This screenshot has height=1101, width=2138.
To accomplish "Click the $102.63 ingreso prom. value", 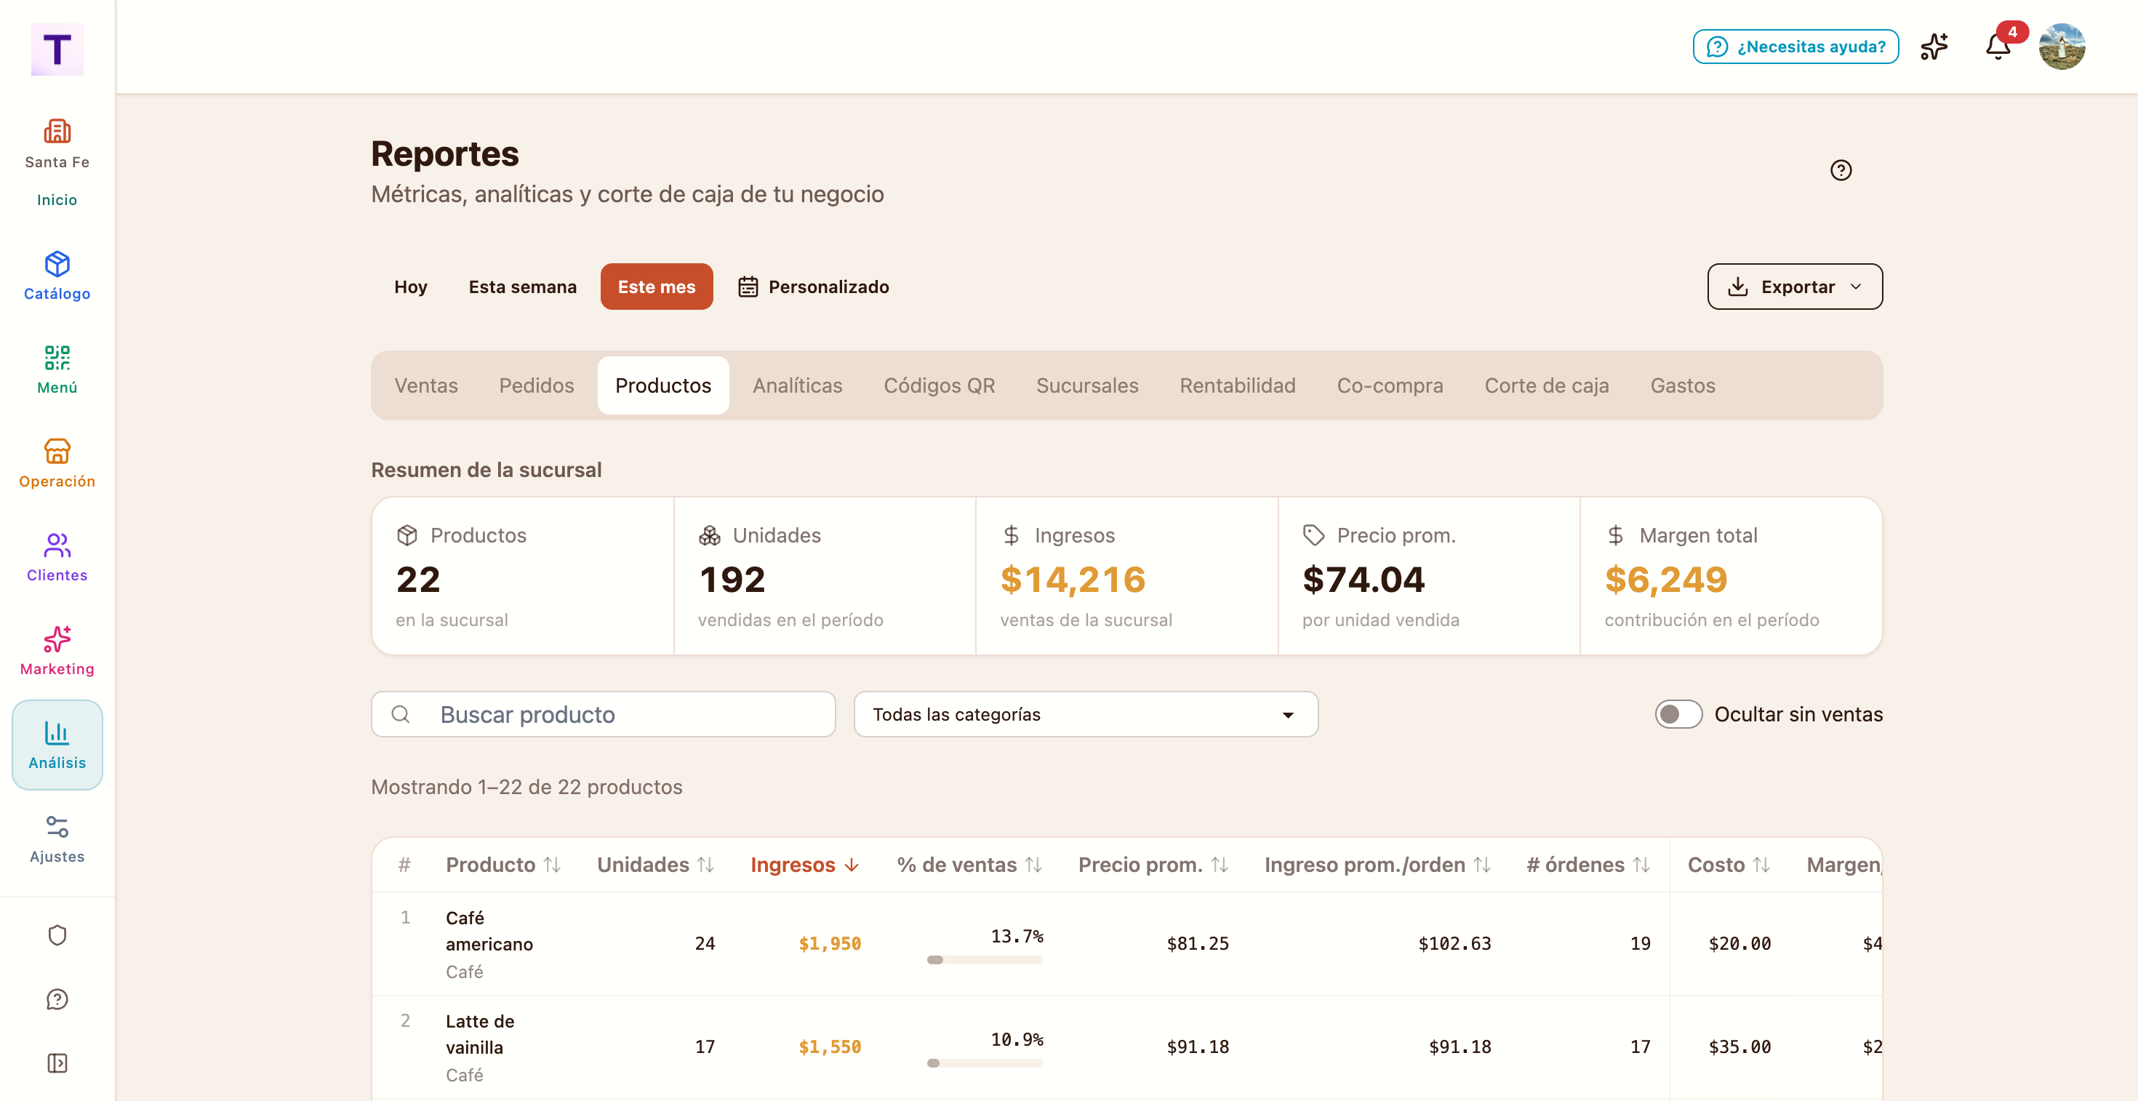I will tap(1455, 943).
